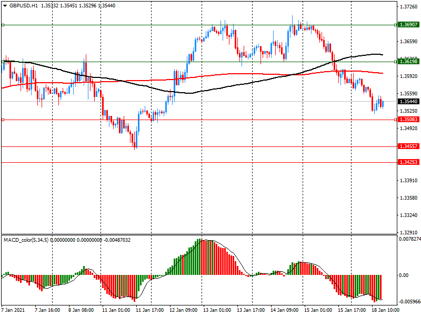Screen dimensions: 421x316
Task: Click the red 1.35083 price level tag
Action: coord(408,120)
